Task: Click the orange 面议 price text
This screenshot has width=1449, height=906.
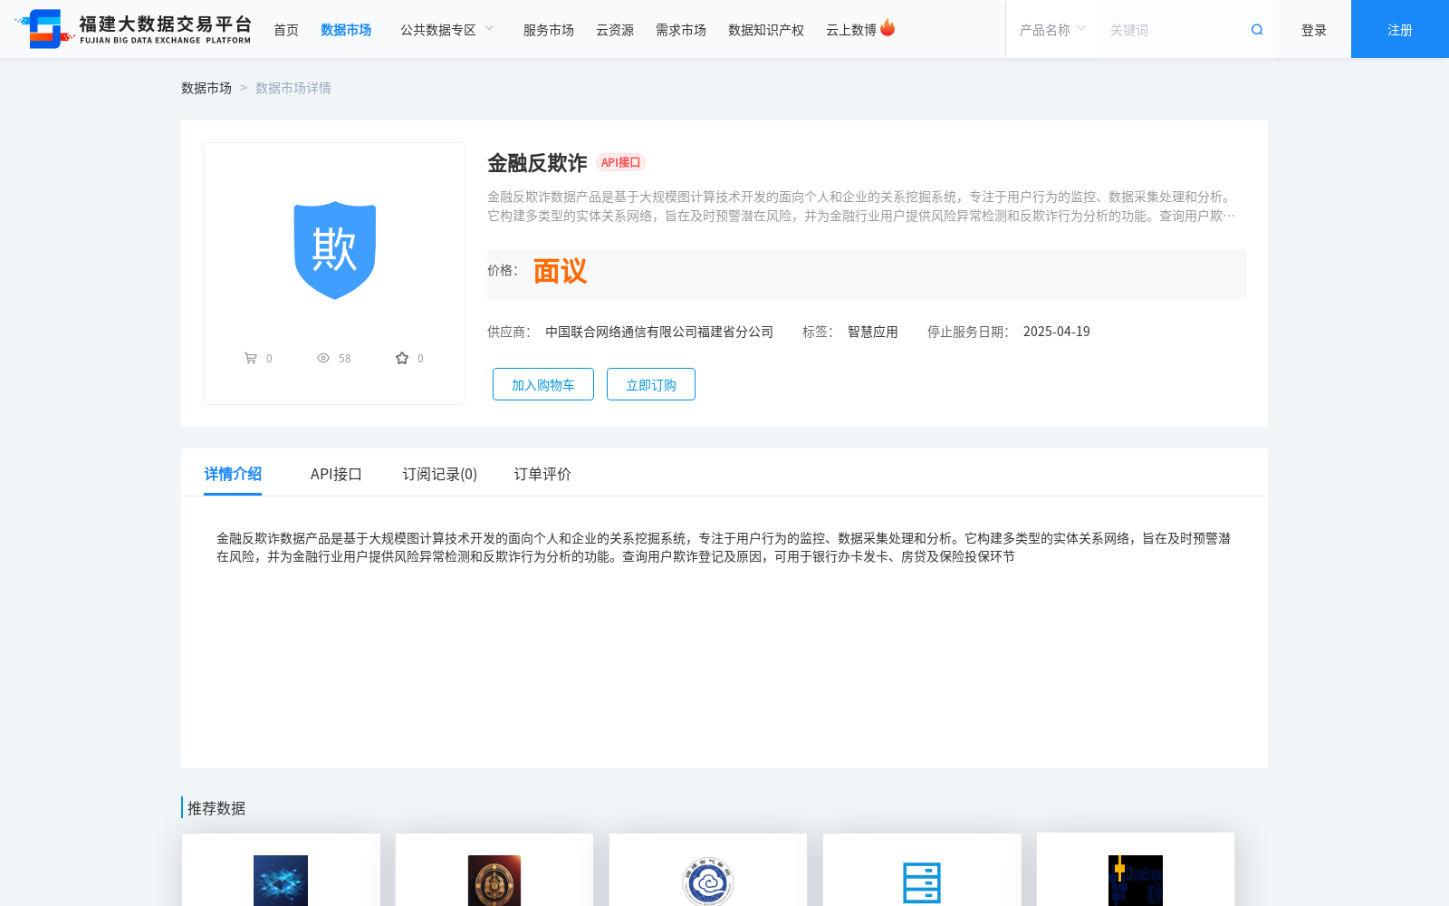Action: [x=560, y=271]
